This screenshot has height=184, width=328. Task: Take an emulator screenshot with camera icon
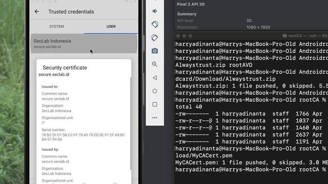point(155,51)
